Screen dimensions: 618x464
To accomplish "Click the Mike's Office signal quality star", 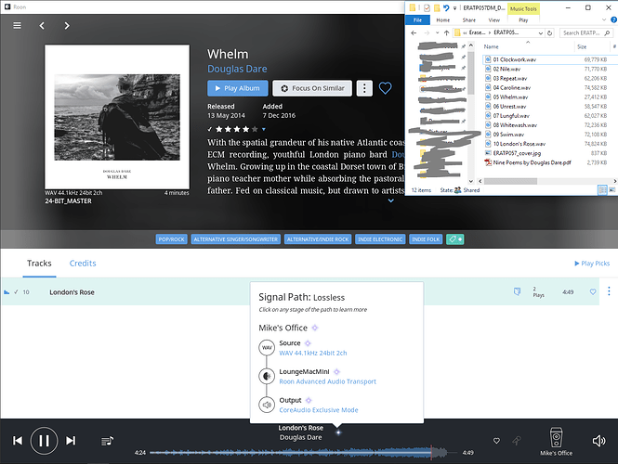I will (315, 328).
